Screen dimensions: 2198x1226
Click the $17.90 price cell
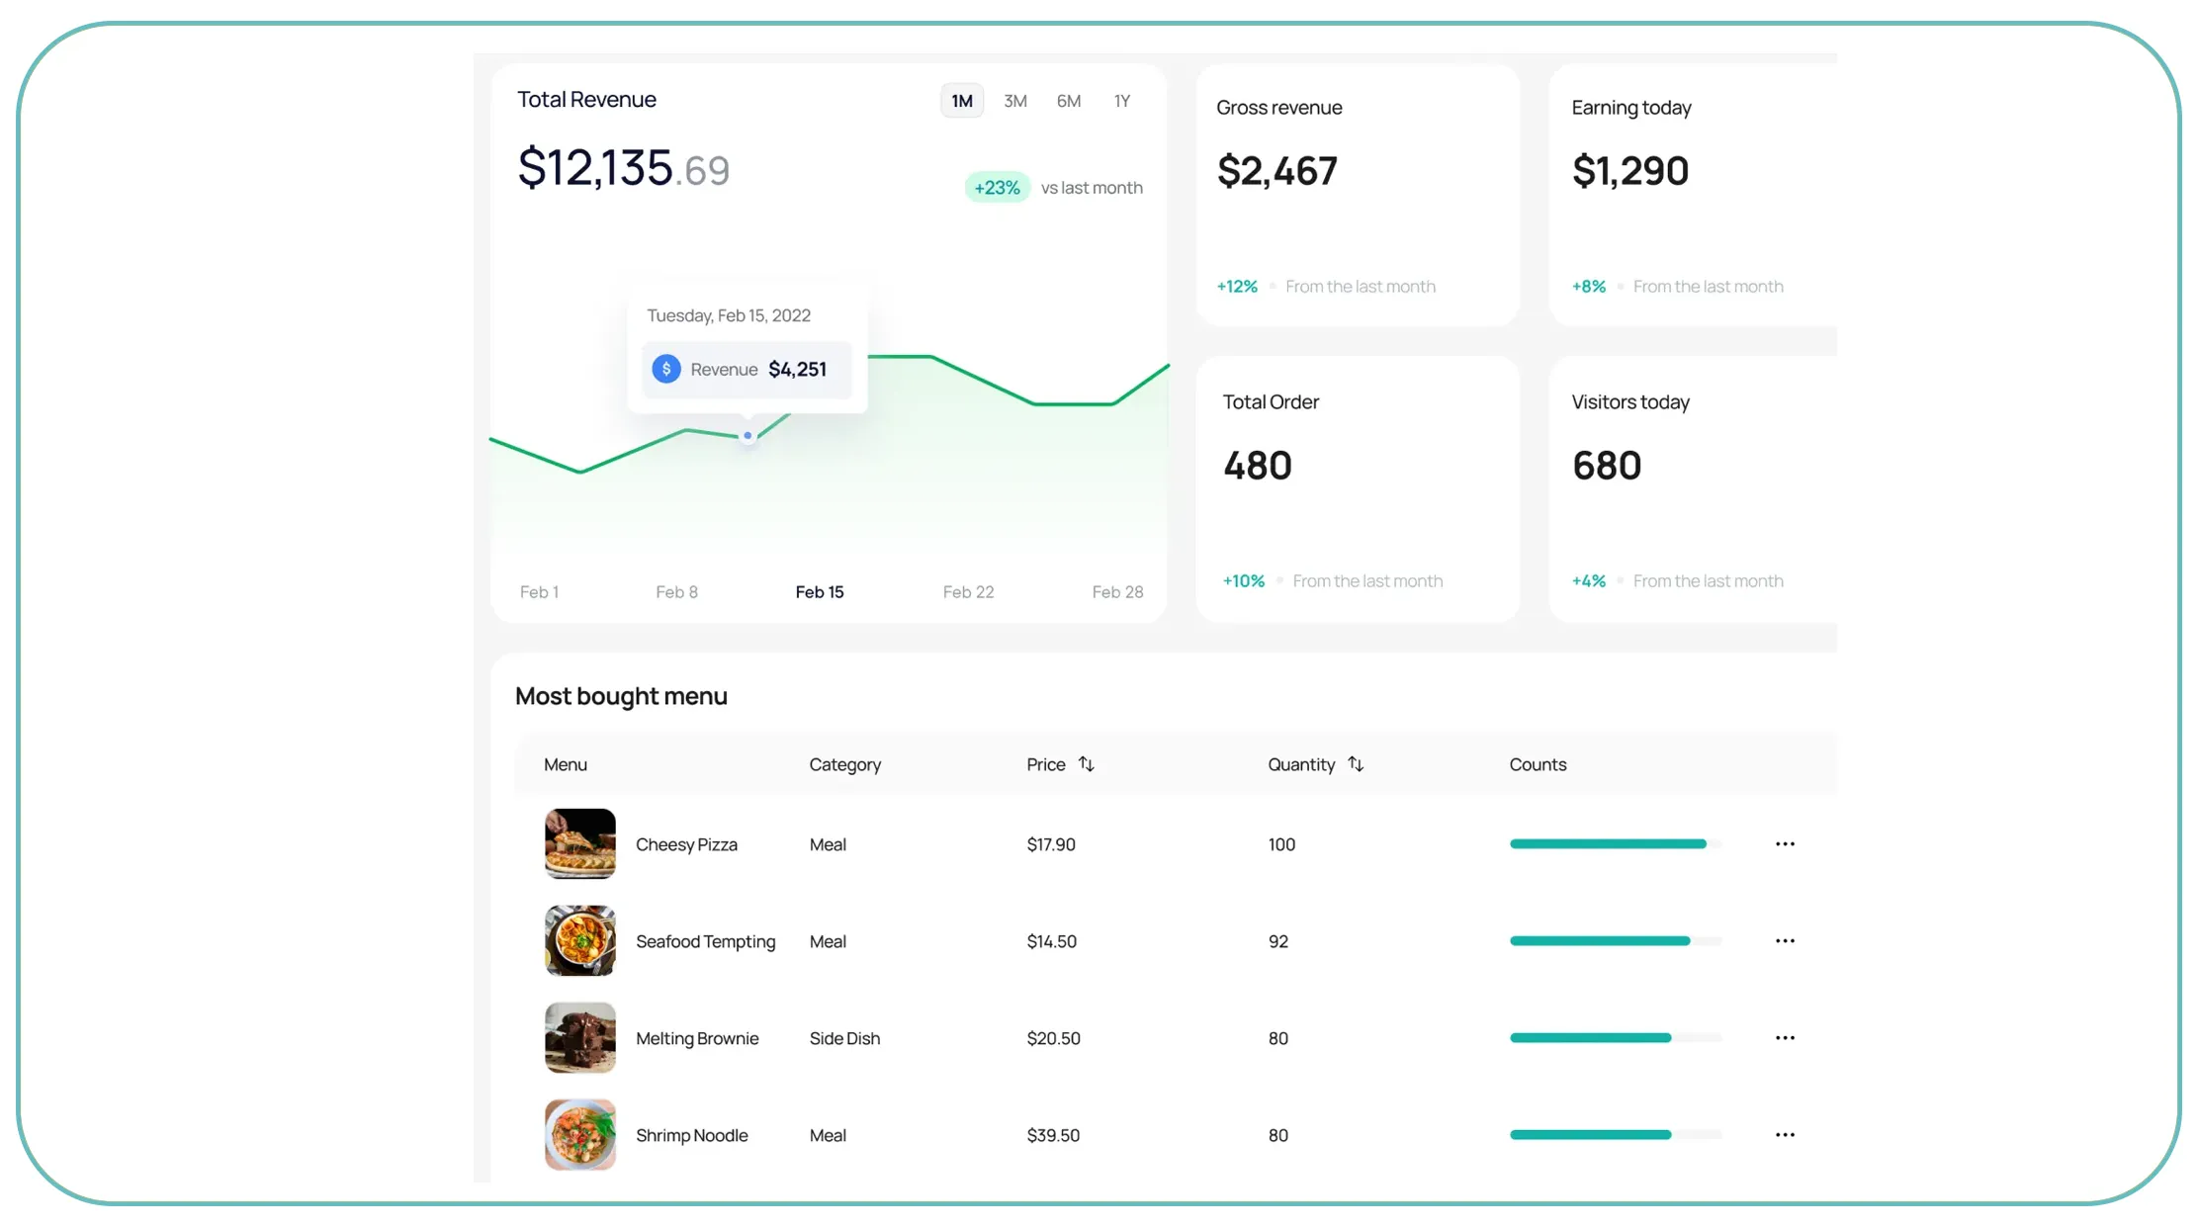click(1051, 844)
